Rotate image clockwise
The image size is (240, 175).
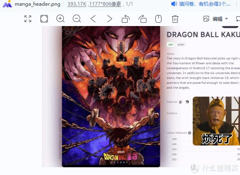[142, 19]
